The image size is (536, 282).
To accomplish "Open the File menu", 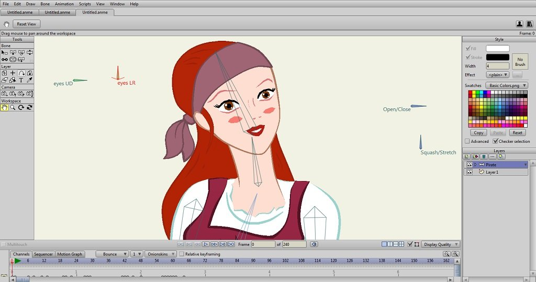I will [6, 4].
